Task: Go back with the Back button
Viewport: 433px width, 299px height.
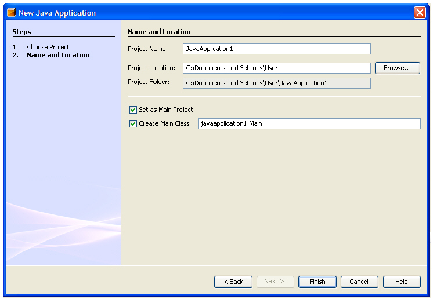Action: pos(233,282)
